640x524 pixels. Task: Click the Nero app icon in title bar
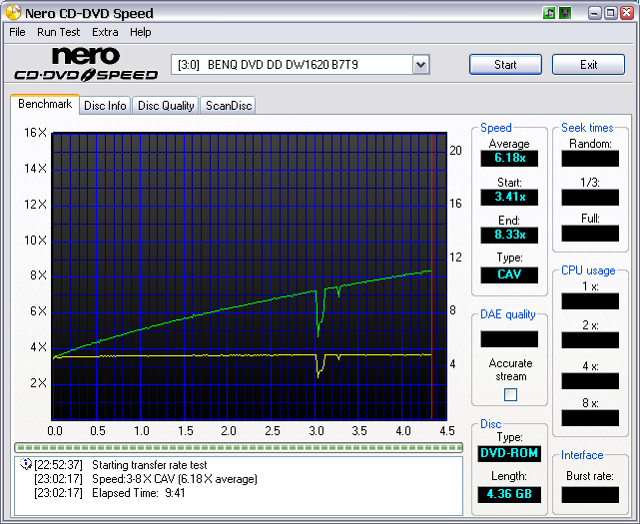click(x=13, y=13)
